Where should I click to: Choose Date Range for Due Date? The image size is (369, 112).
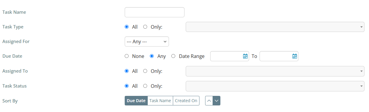click(173, 56)
